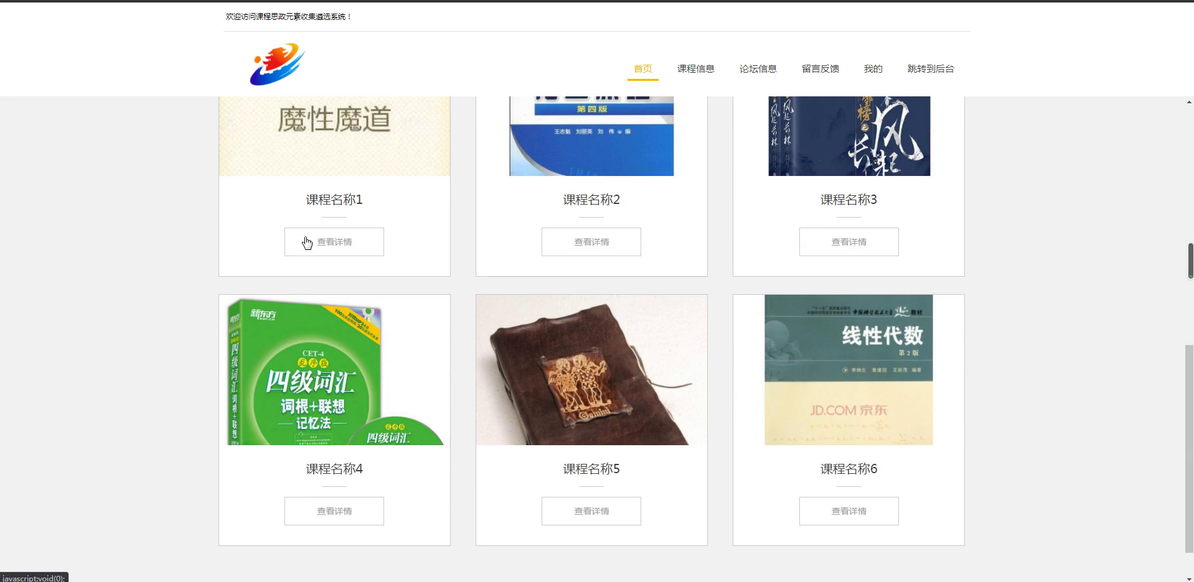
Task: Open the 首页 navigation tab
Action: [x=642, y=68]
